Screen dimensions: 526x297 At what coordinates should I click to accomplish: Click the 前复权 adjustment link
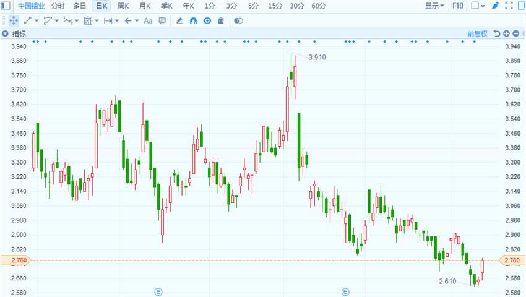point(477,33)
